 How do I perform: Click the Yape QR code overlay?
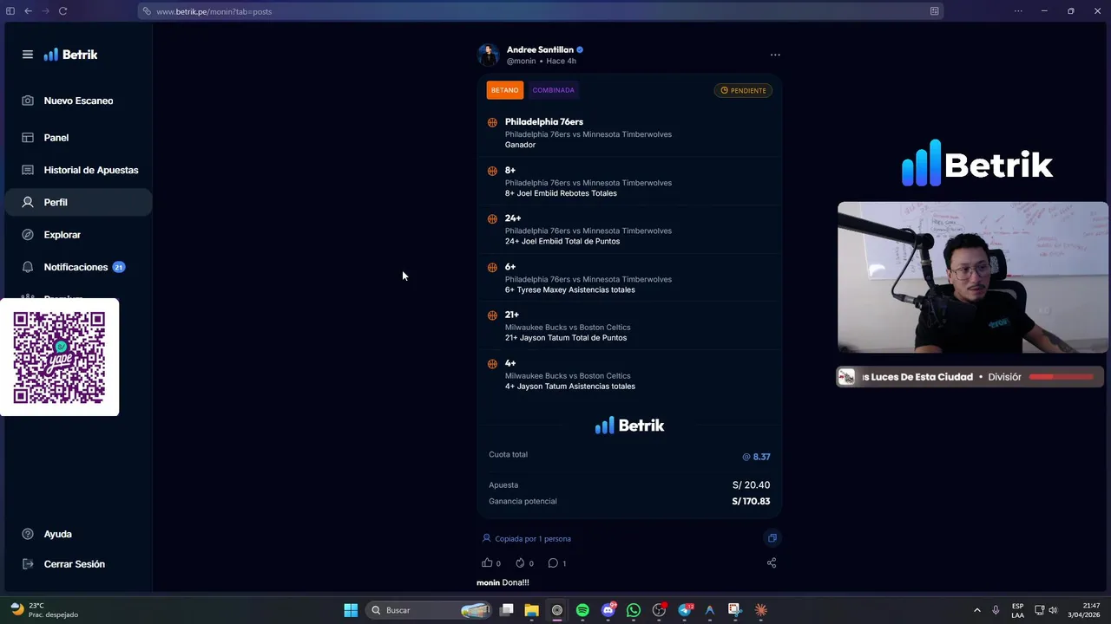[x=59, y=357]
